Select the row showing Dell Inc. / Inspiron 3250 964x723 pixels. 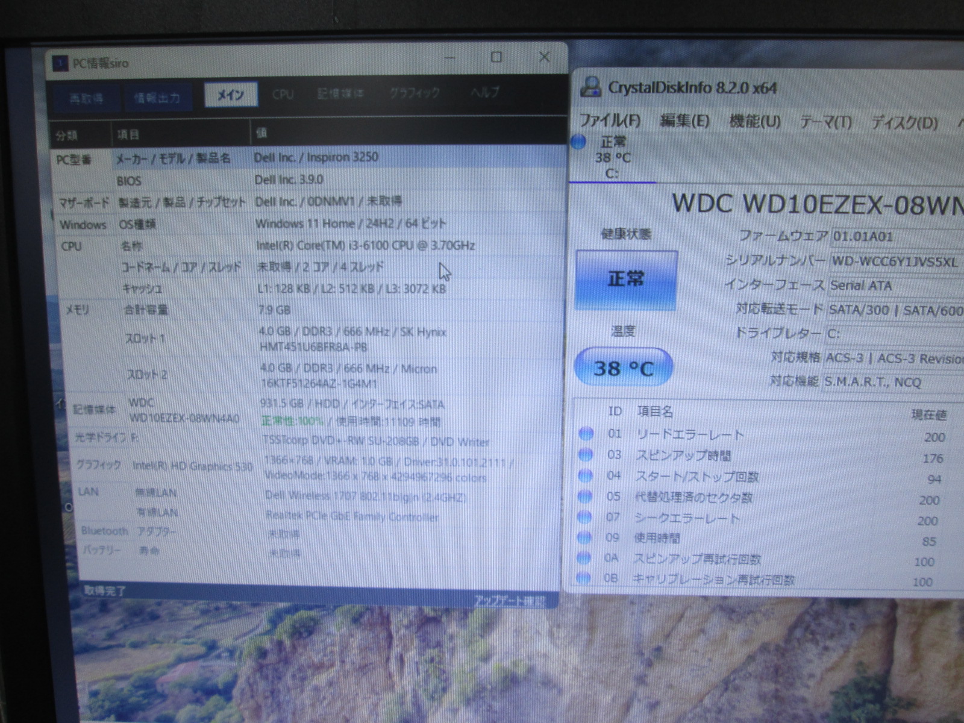pos(340,157)
